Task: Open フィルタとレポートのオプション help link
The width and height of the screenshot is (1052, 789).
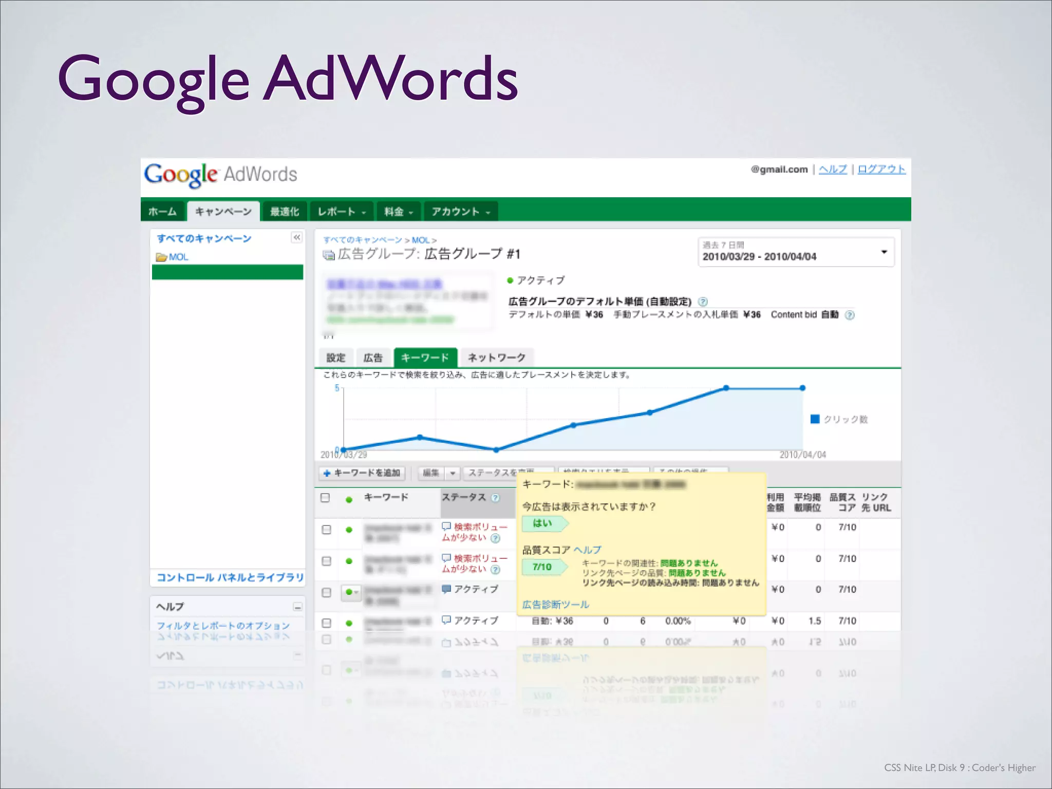Action: point(223,626)
